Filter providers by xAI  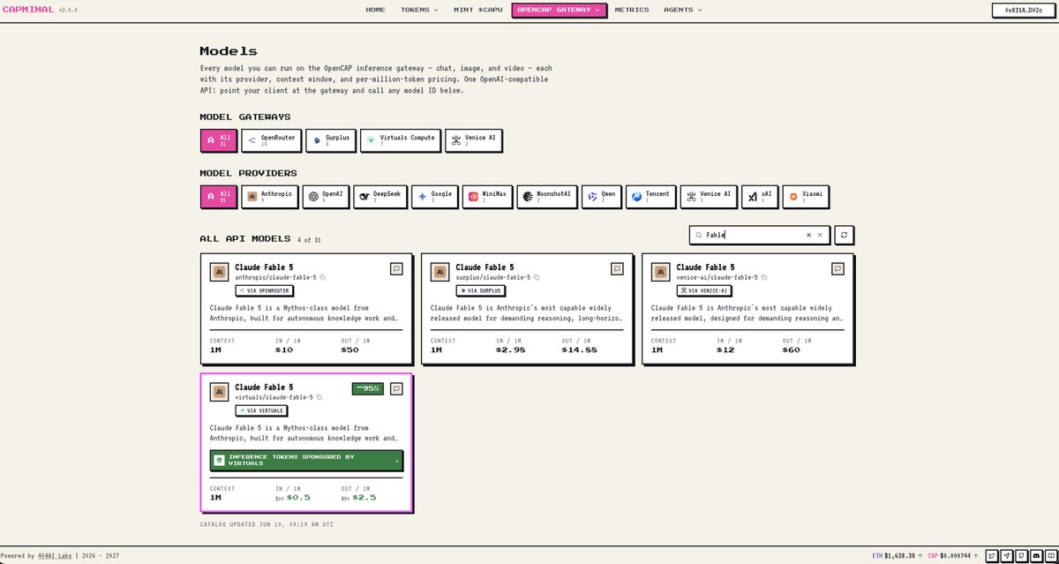click(760, 197)
